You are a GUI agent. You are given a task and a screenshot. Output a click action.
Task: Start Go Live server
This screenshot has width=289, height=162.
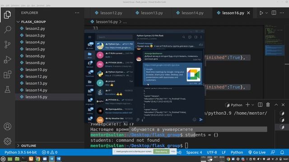(x=257, y=153)
